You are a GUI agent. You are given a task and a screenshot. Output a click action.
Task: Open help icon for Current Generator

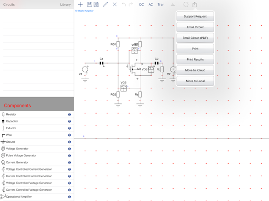(x=70, y=162)
